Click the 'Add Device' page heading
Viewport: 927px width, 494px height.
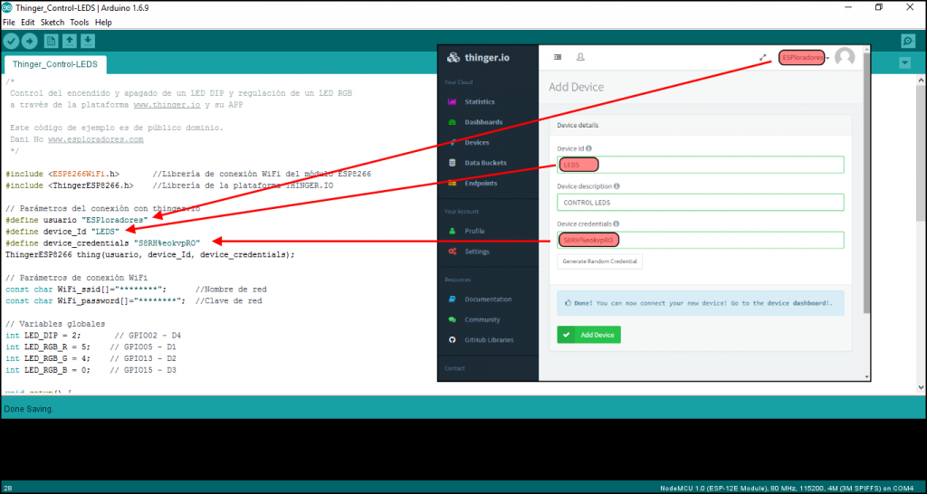[577, 87]
